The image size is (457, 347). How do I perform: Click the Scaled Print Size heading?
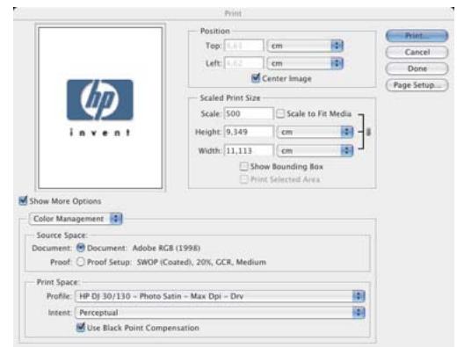(230, 98)
